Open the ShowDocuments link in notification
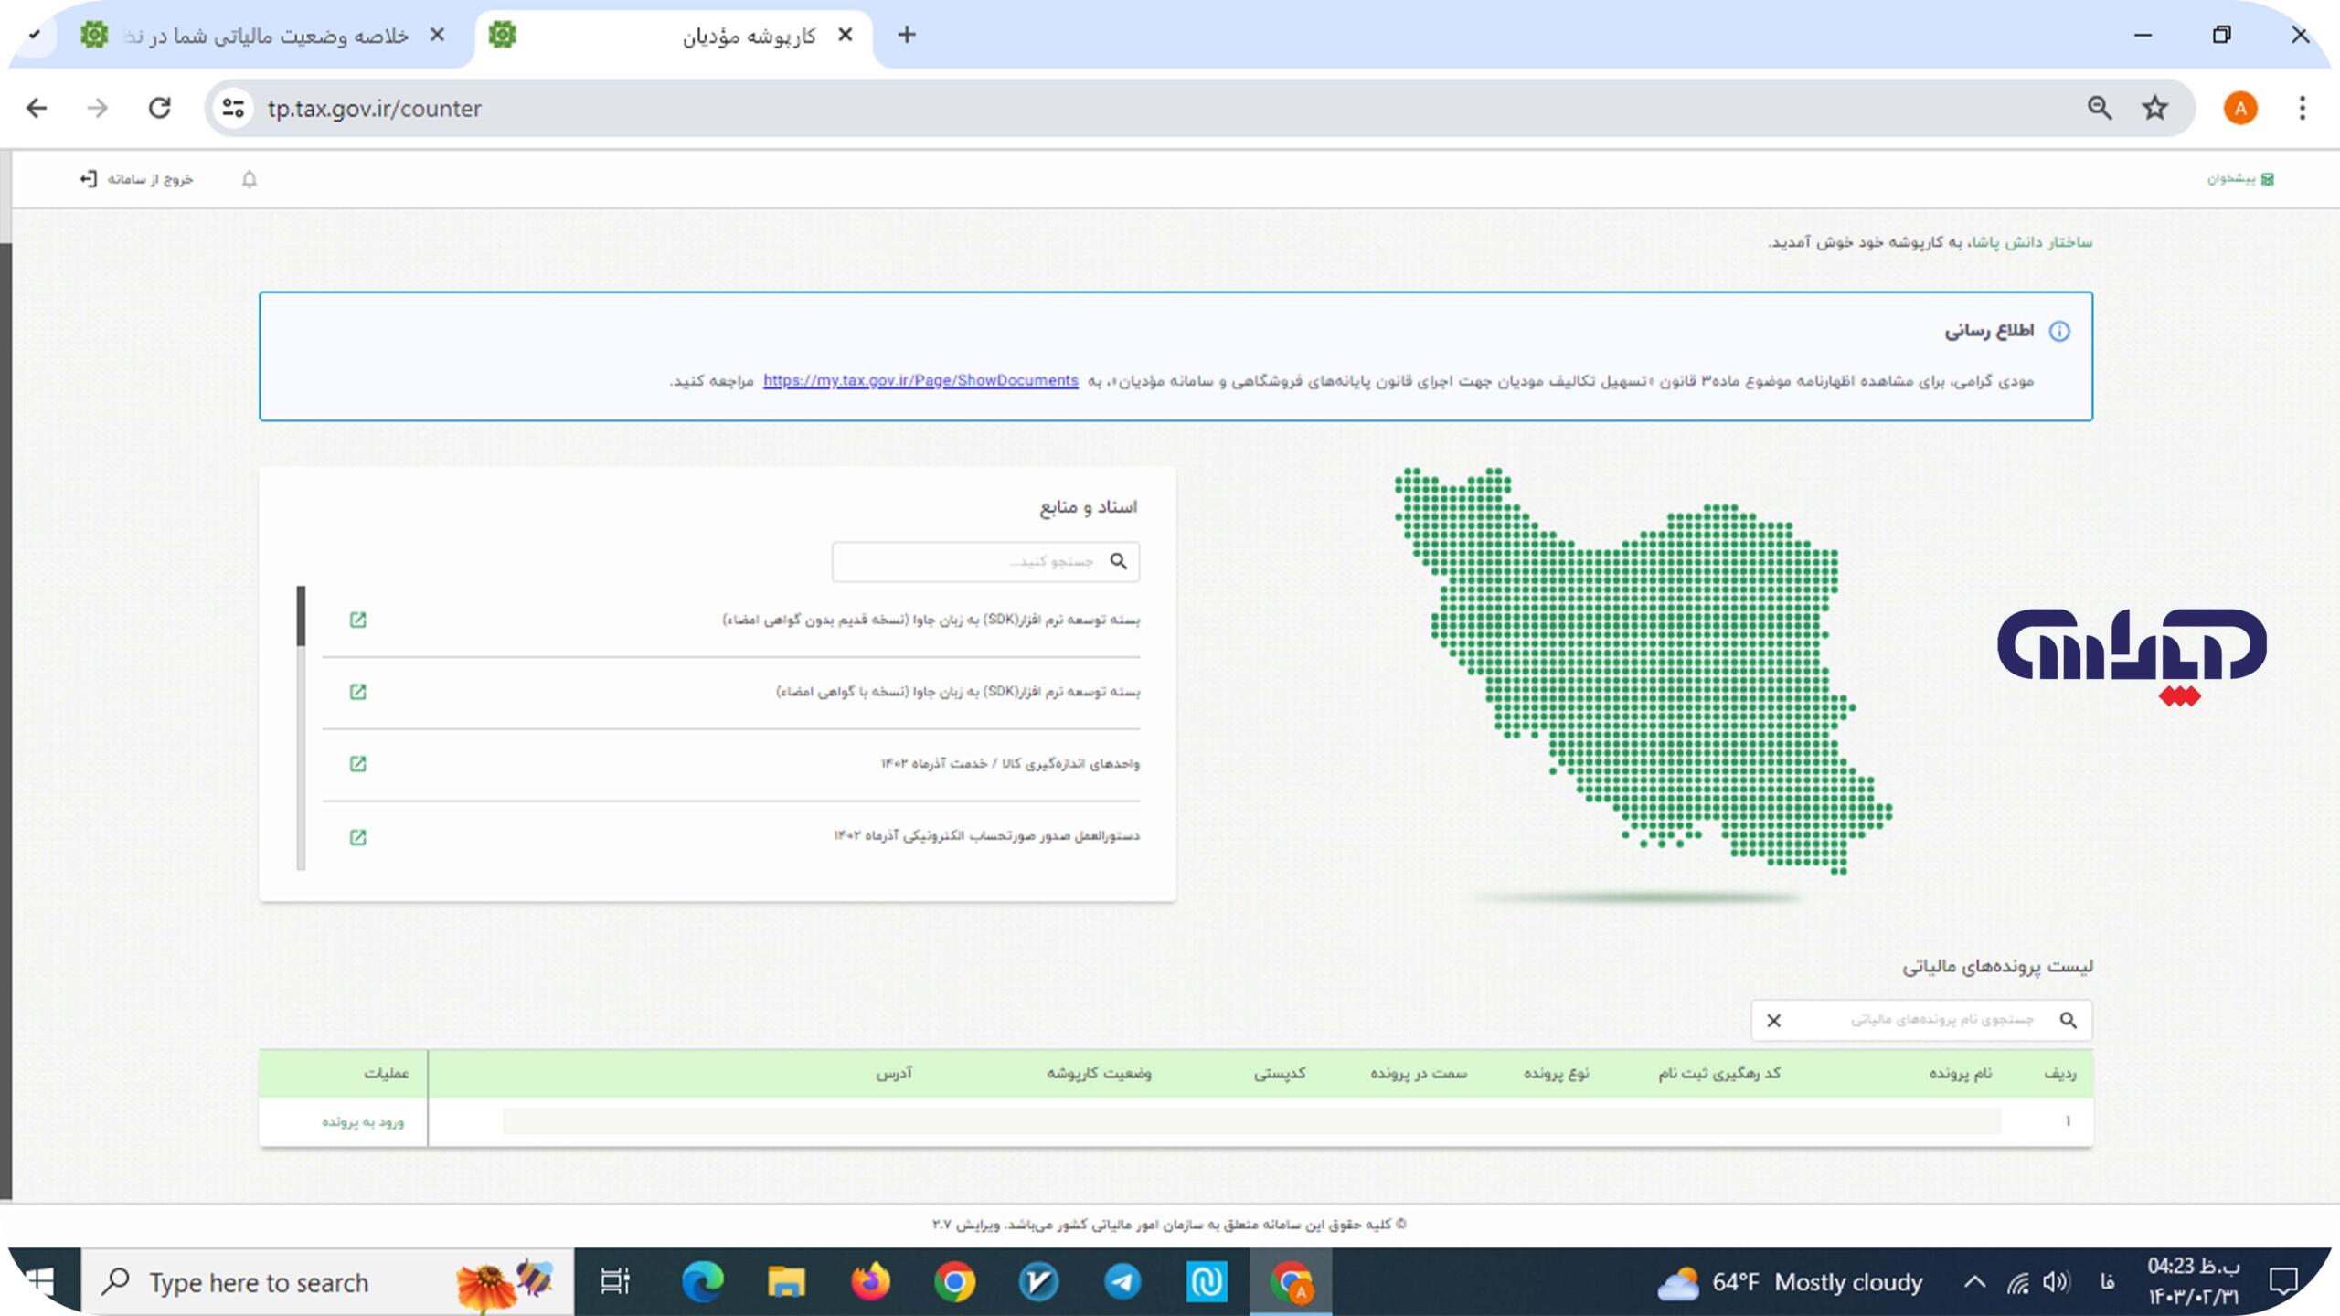This screenshot has width=2340, height=1316. 920,381
